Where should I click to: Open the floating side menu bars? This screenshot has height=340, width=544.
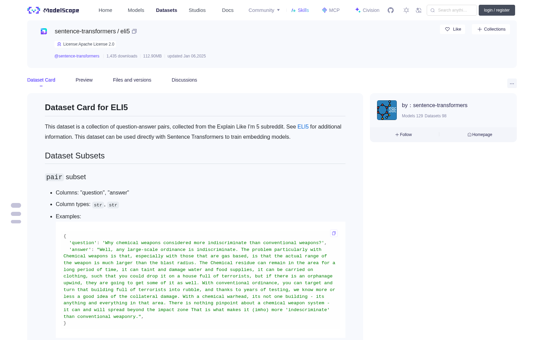coord(16,214)
